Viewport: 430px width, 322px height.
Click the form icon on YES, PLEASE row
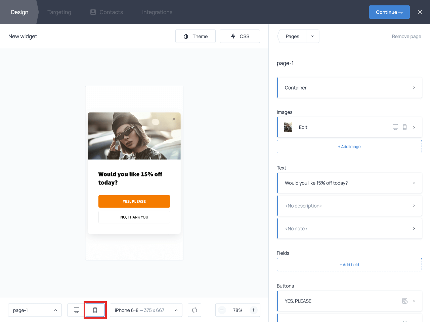point(405,301)
